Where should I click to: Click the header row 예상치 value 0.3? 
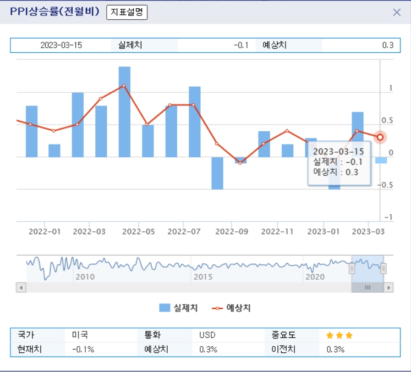pos(388,45)
